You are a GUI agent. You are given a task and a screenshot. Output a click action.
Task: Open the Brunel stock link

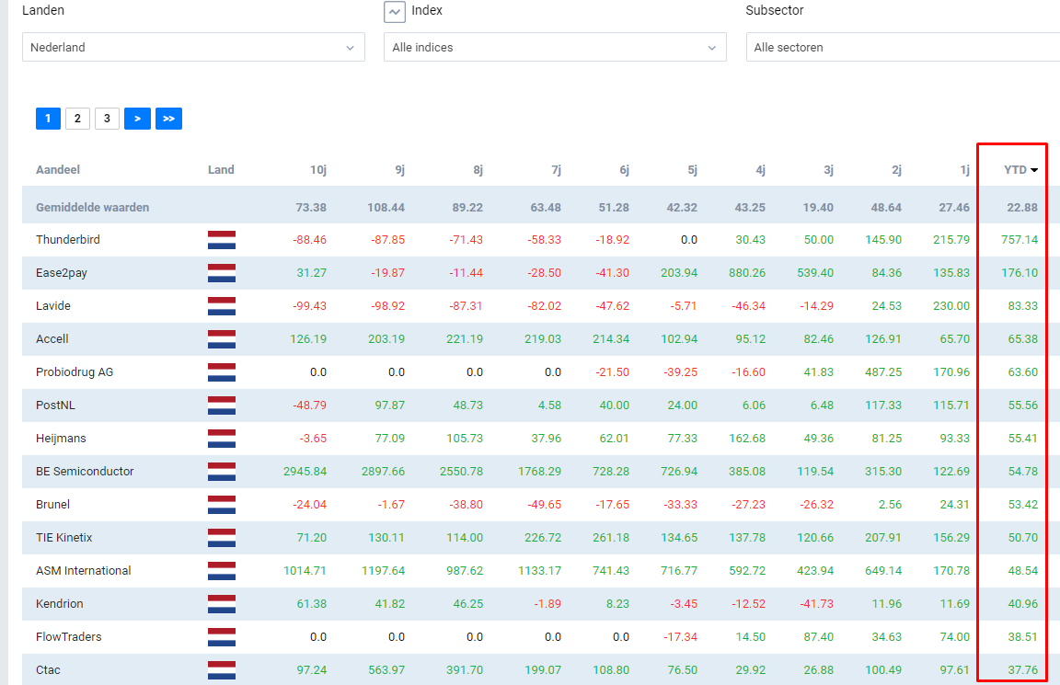click(52, 505)
